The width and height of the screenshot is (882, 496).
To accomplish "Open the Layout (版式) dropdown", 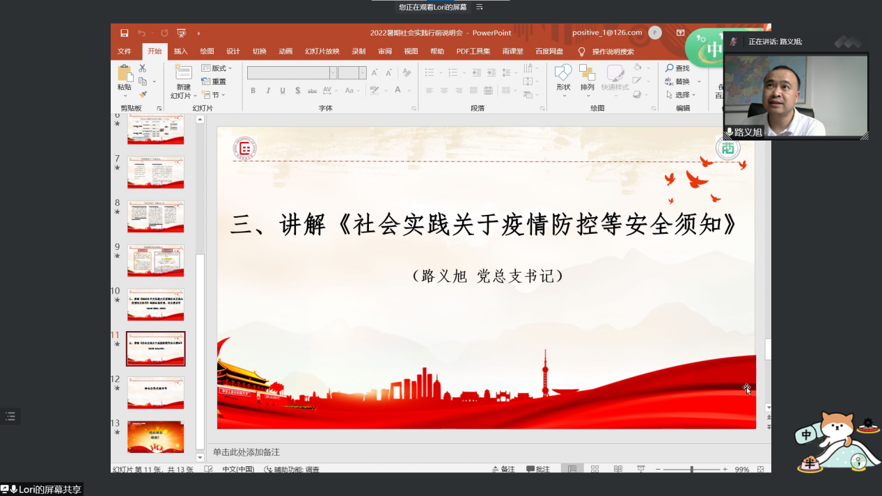I will coord(217,68).
